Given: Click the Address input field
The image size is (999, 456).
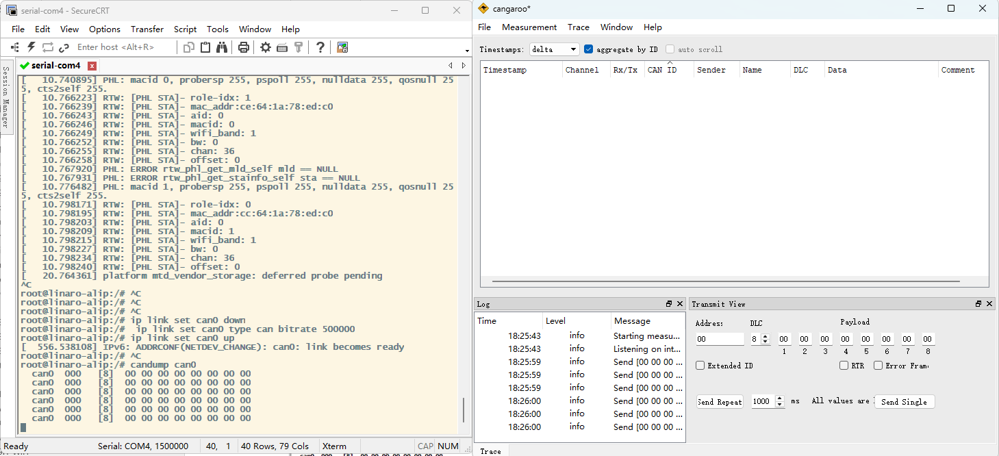Looking at the screenshot, I should (720, 339).
